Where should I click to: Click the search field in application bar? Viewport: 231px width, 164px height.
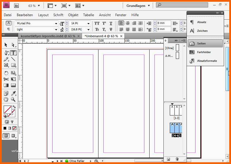pyautogui.click(x=182, y=5)
